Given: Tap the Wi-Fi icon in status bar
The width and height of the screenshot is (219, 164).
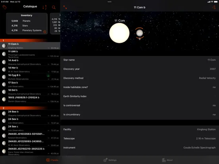Looking at the screenshot, I should [x=212, y=2].
